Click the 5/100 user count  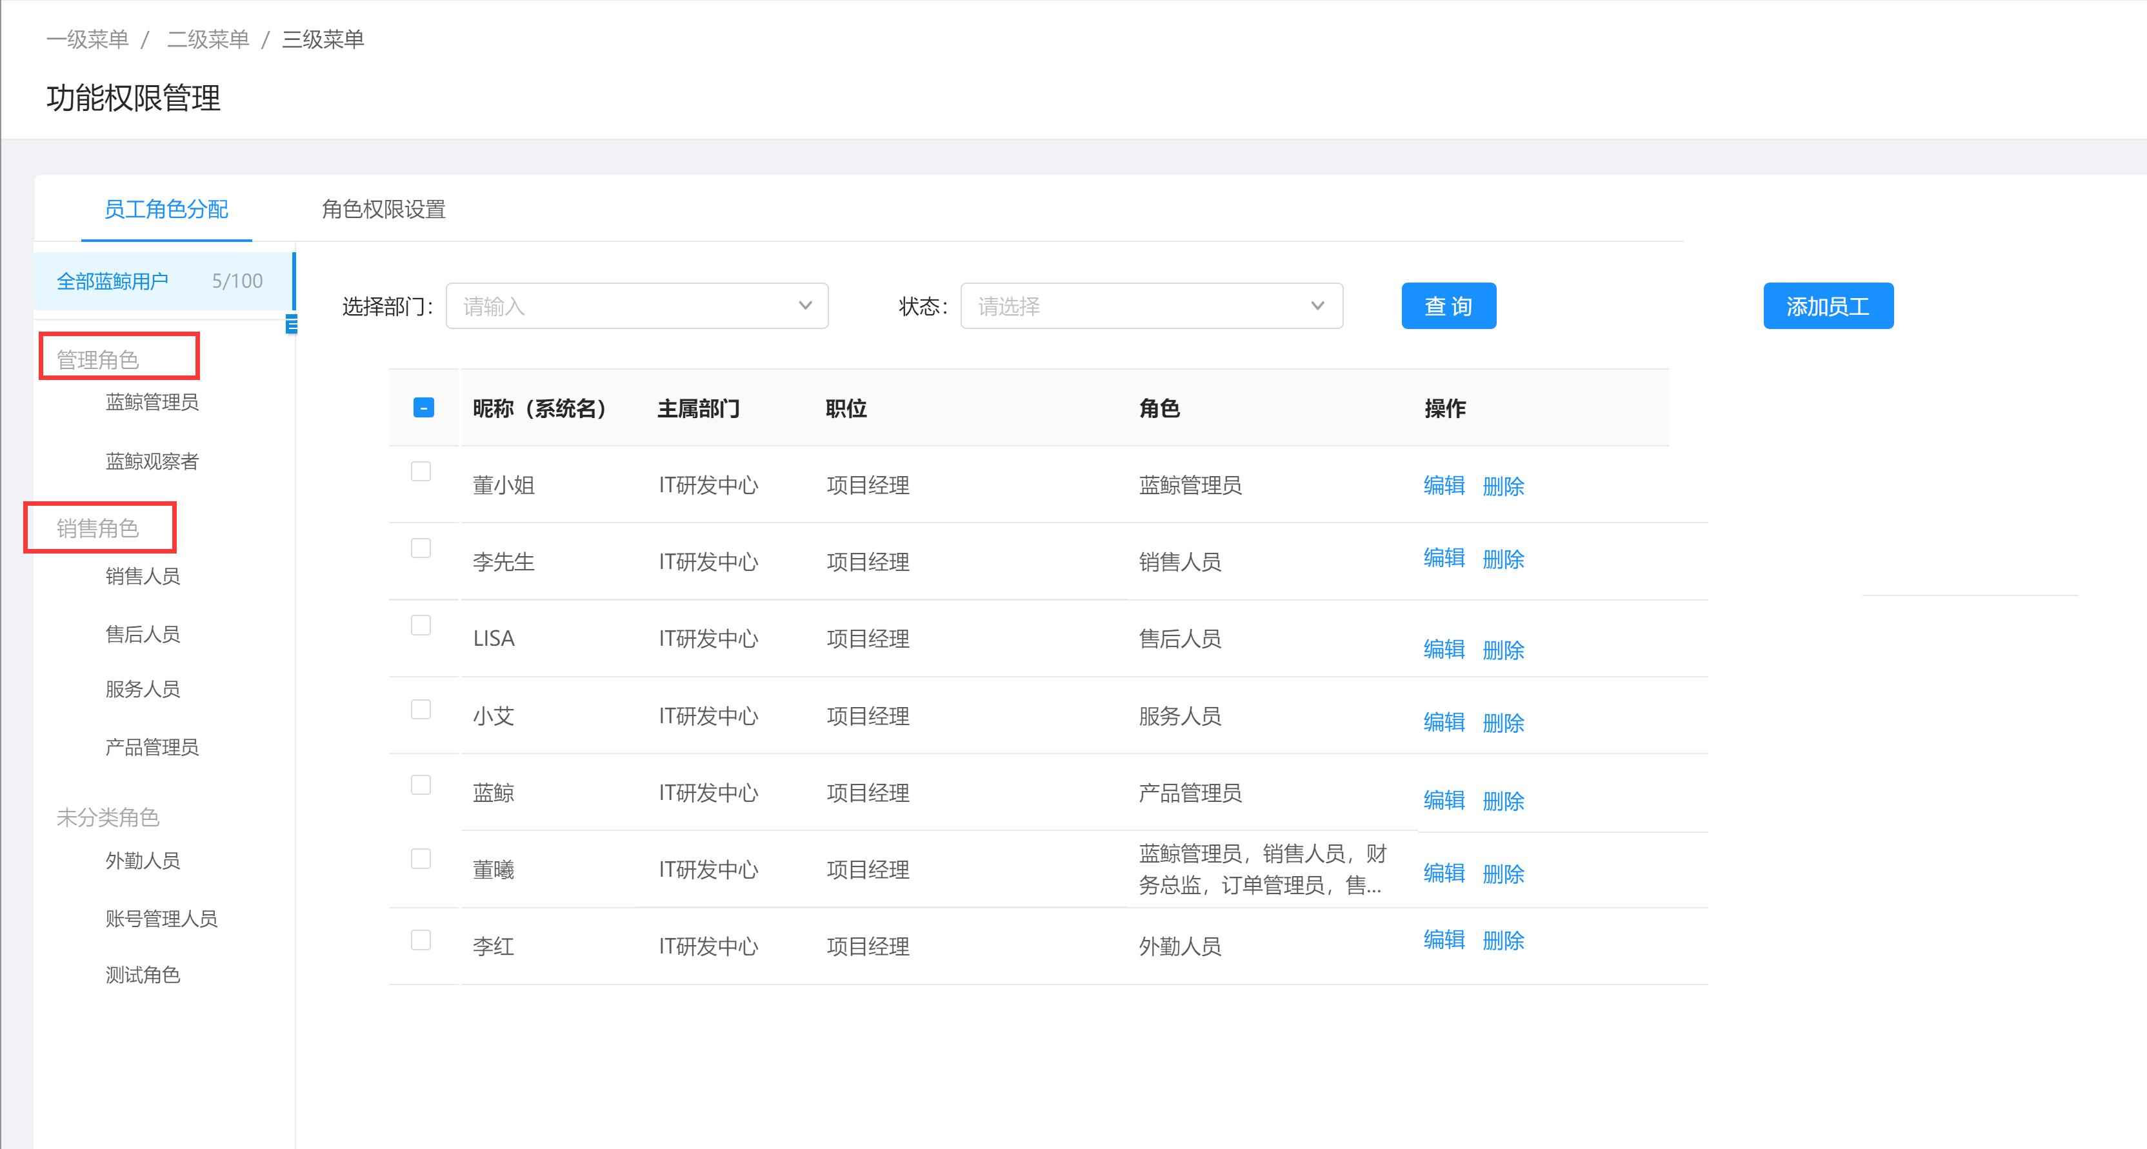(237, 282)
